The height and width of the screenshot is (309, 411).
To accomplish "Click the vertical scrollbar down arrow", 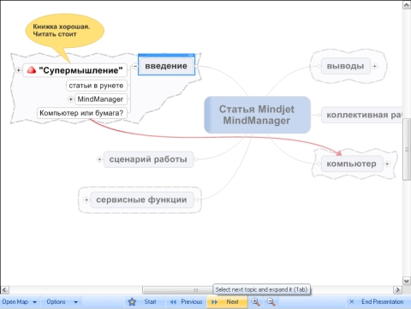I will pyautogui.click(x=407, y=281).
